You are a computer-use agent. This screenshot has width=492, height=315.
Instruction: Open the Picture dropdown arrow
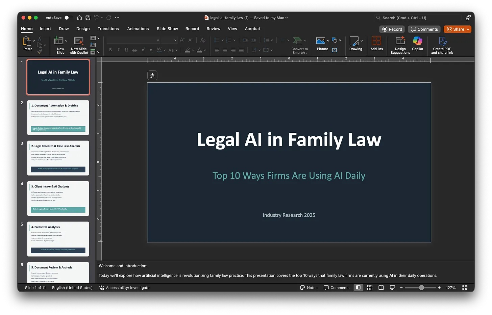328,41
